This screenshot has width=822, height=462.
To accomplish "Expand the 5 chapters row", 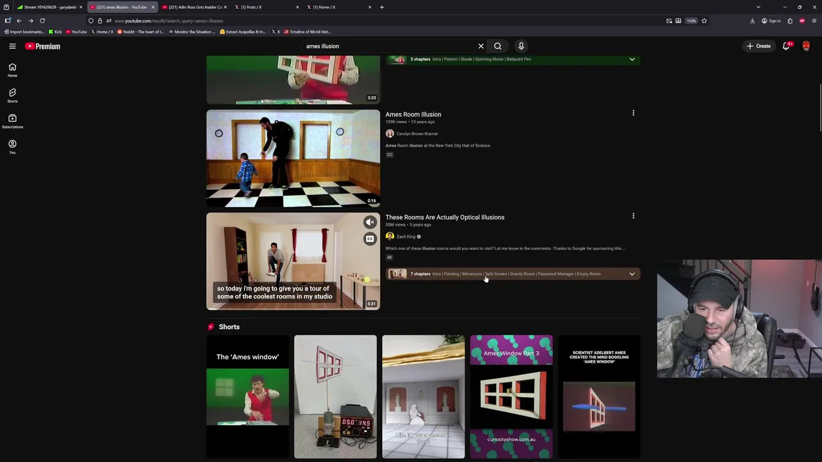I will click(x=512, y=59).
